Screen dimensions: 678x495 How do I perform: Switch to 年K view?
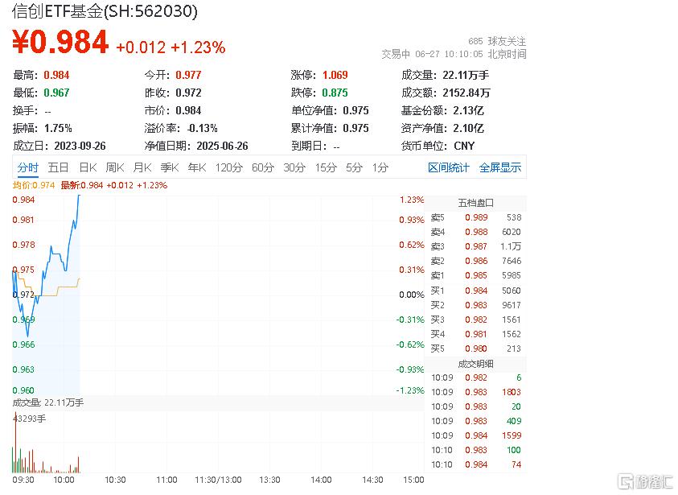pos(197,167)
